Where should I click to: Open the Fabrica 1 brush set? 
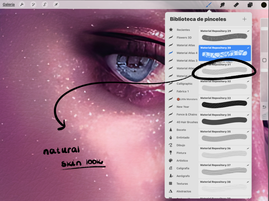183,92
